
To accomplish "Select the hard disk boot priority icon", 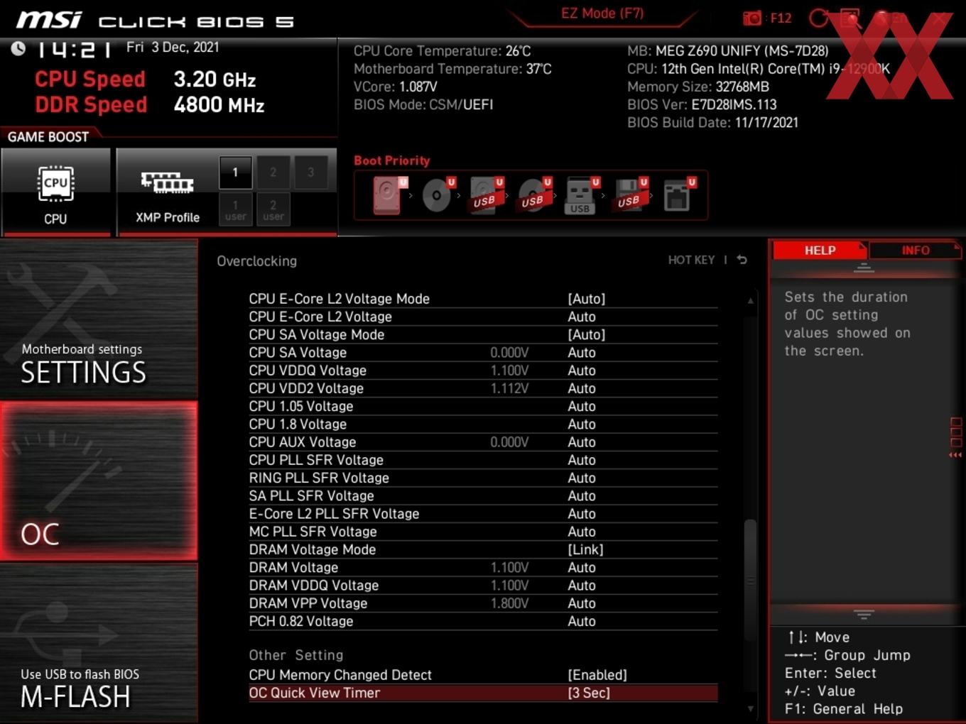I will coord(388,194).
